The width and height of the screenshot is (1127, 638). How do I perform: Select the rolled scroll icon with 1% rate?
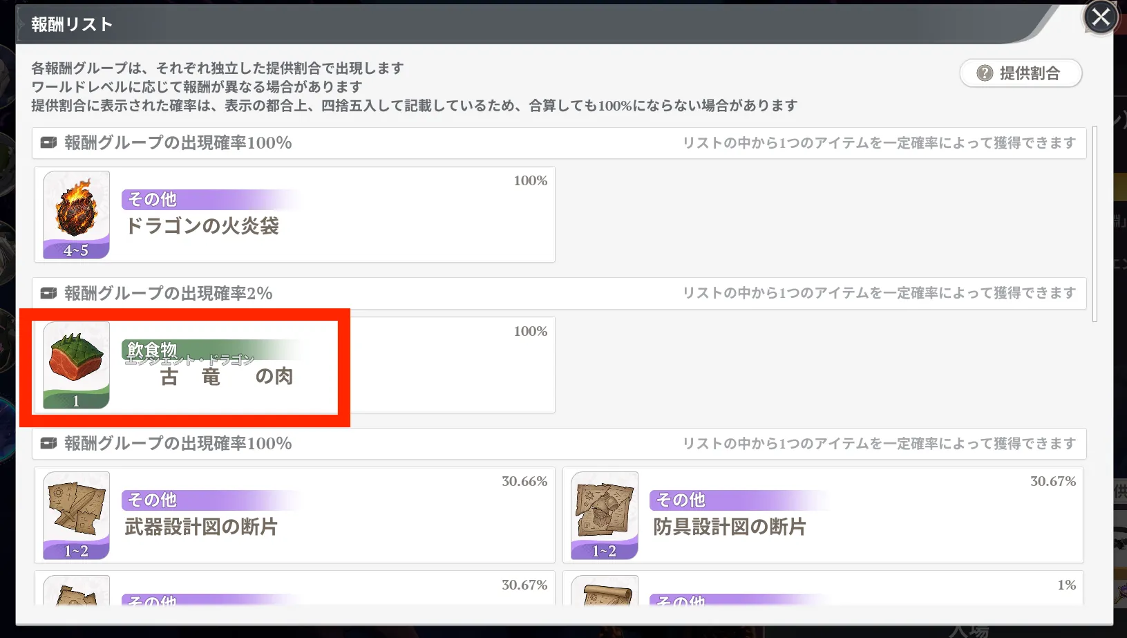coord(604,592)
